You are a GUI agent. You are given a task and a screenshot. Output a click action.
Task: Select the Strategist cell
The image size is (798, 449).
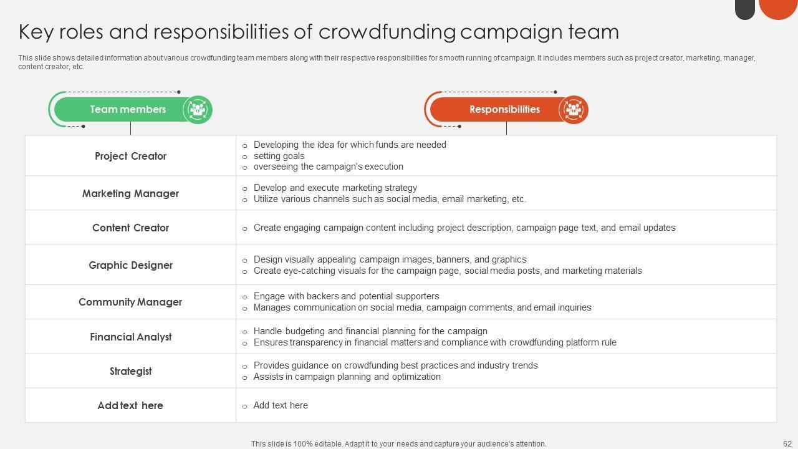point(130,371)
